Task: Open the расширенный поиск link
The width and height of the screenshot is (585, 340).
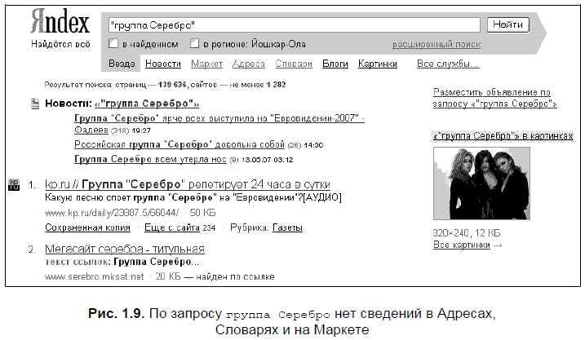Action: 436,44
